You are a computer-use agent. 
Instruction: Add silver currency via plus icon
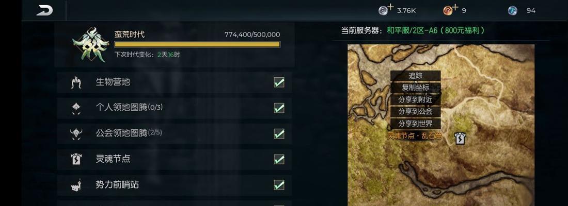(390, 7)
